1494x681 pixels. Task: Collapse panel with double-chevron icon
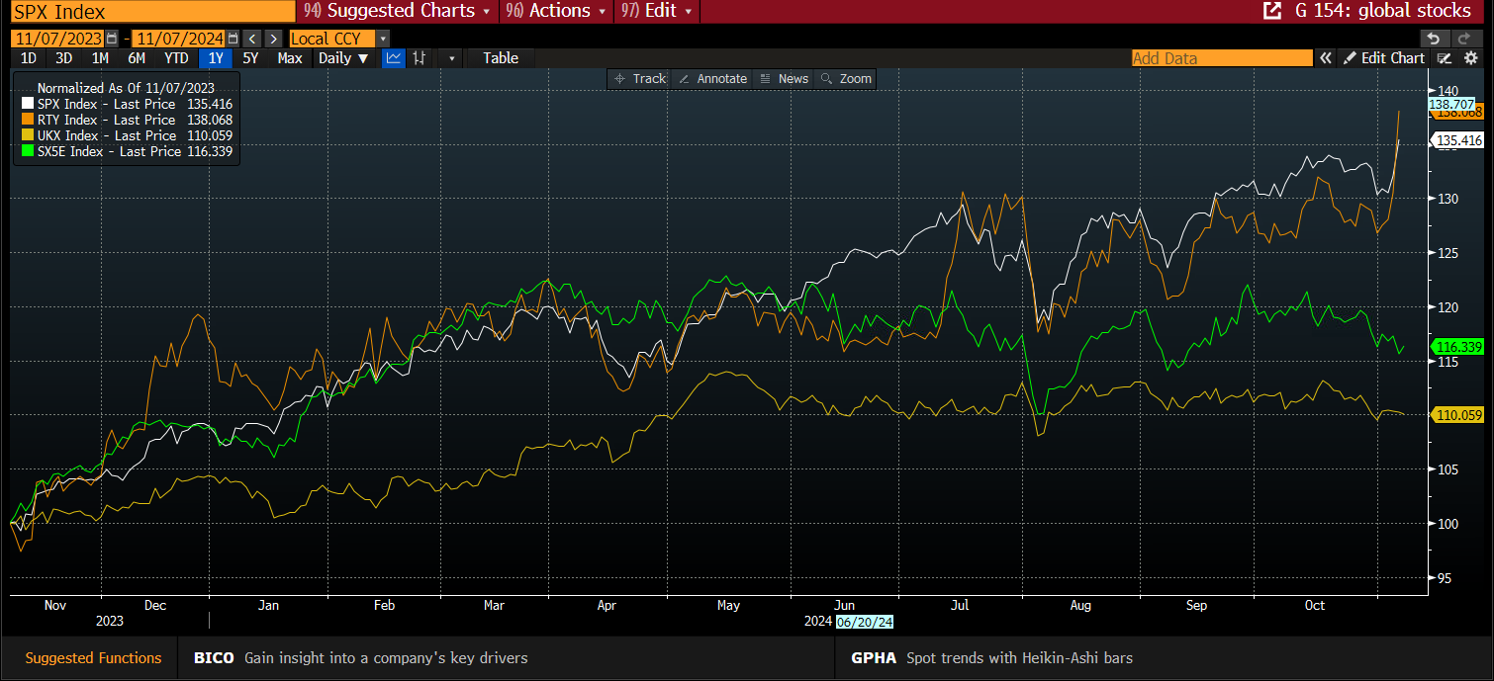click(1325, 58)
